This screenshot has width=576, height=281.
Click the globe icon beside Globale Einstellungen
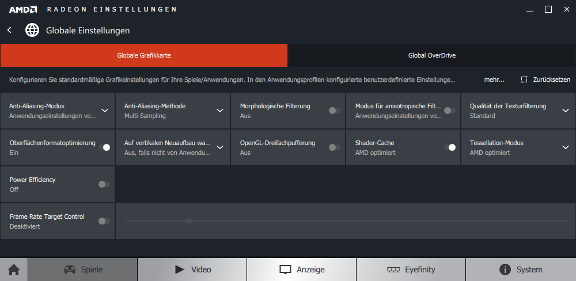(x=32, y=30)
